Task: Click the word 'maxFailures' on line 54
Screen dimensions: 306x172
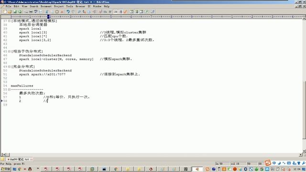Action: pyautogui.click(x=22, y=86)
